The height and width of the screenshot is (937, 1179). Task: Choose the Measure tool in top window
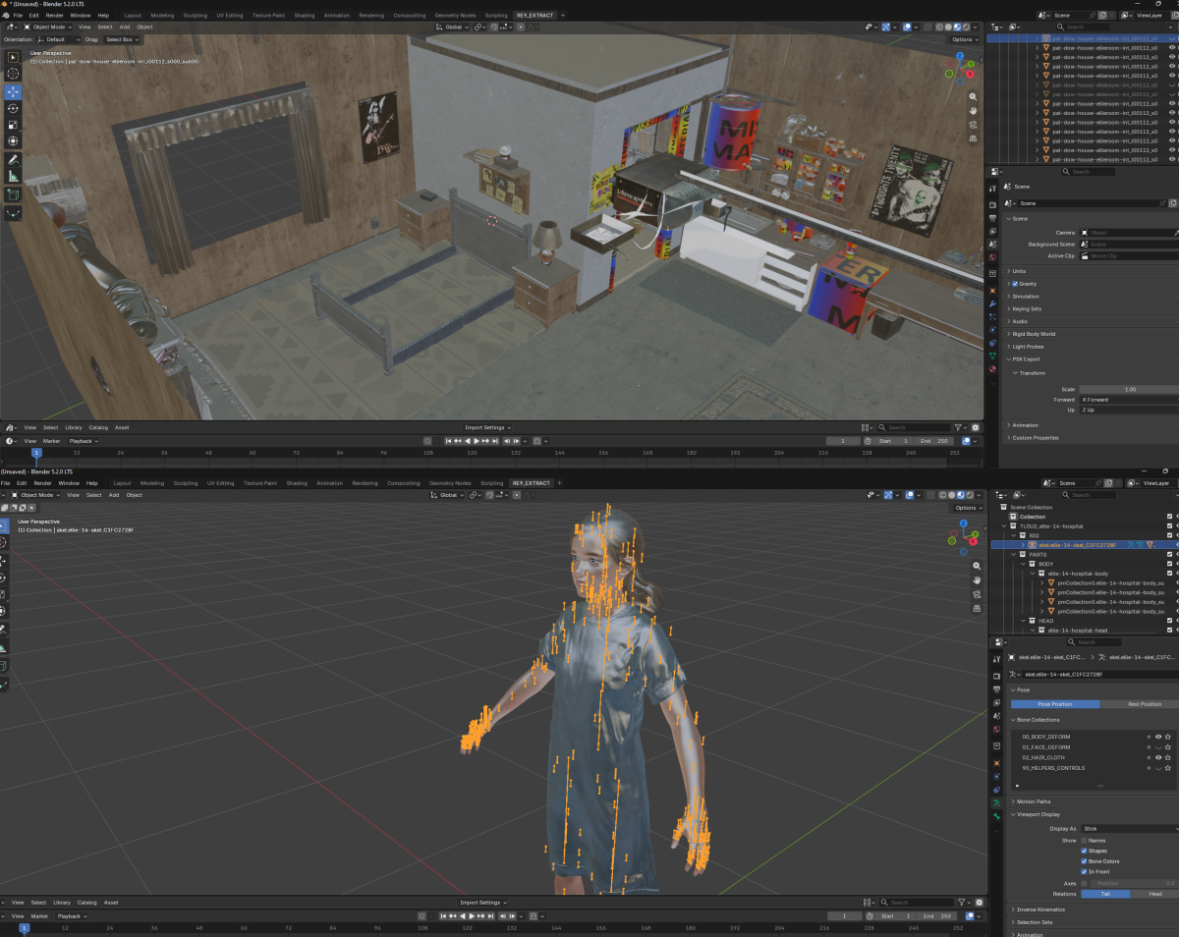click(13, 176)
